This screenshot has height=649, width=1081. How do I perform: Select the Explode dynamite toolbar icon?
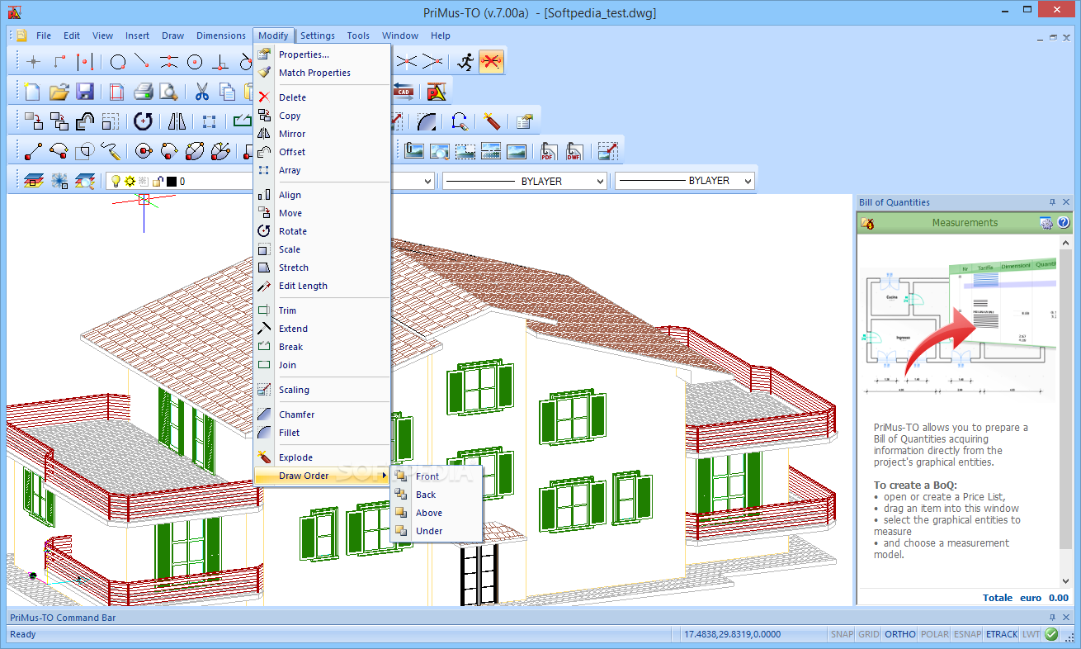[x=492, y=121]
